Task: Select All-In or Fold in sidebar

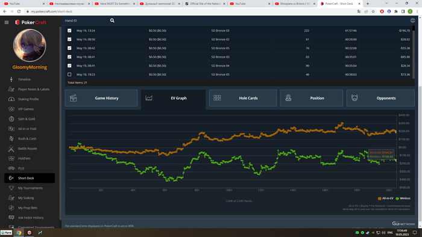Action: (27, 129)
